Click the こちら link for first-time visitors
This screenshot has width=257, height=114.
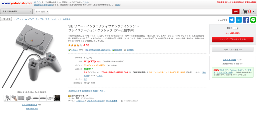coord(85,3)
